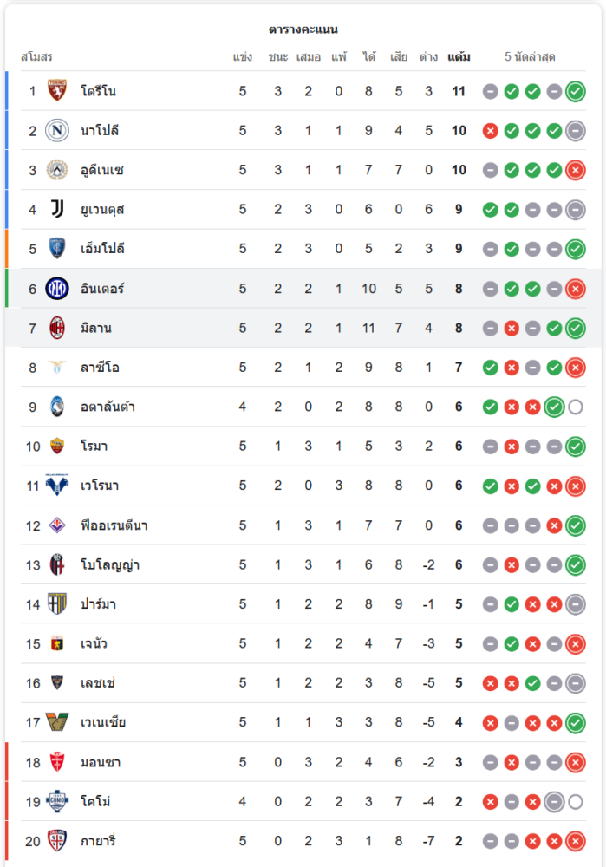Click the Roma club crest
Image resolution: width=606 pixels, height=867 pixels.
(57, 447)
